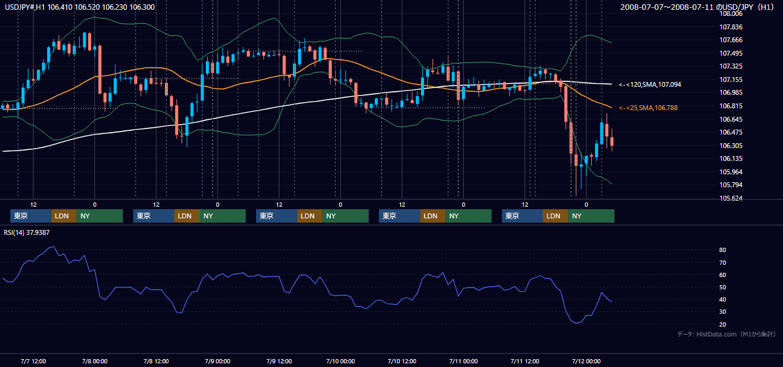Click the 107.836 price axis label
Image resolution: width=783 pixels, height=367 pixels.
730,27
